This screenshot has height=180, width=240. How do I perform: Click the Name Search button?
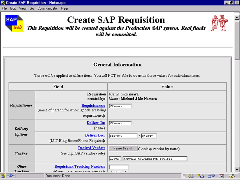pyautogui.click(x=123, y=148)
